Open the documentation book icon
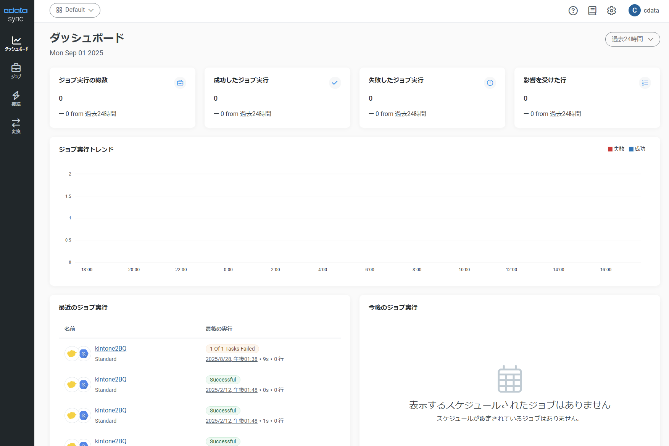This screenshot has height=446, width=669. 592,11
